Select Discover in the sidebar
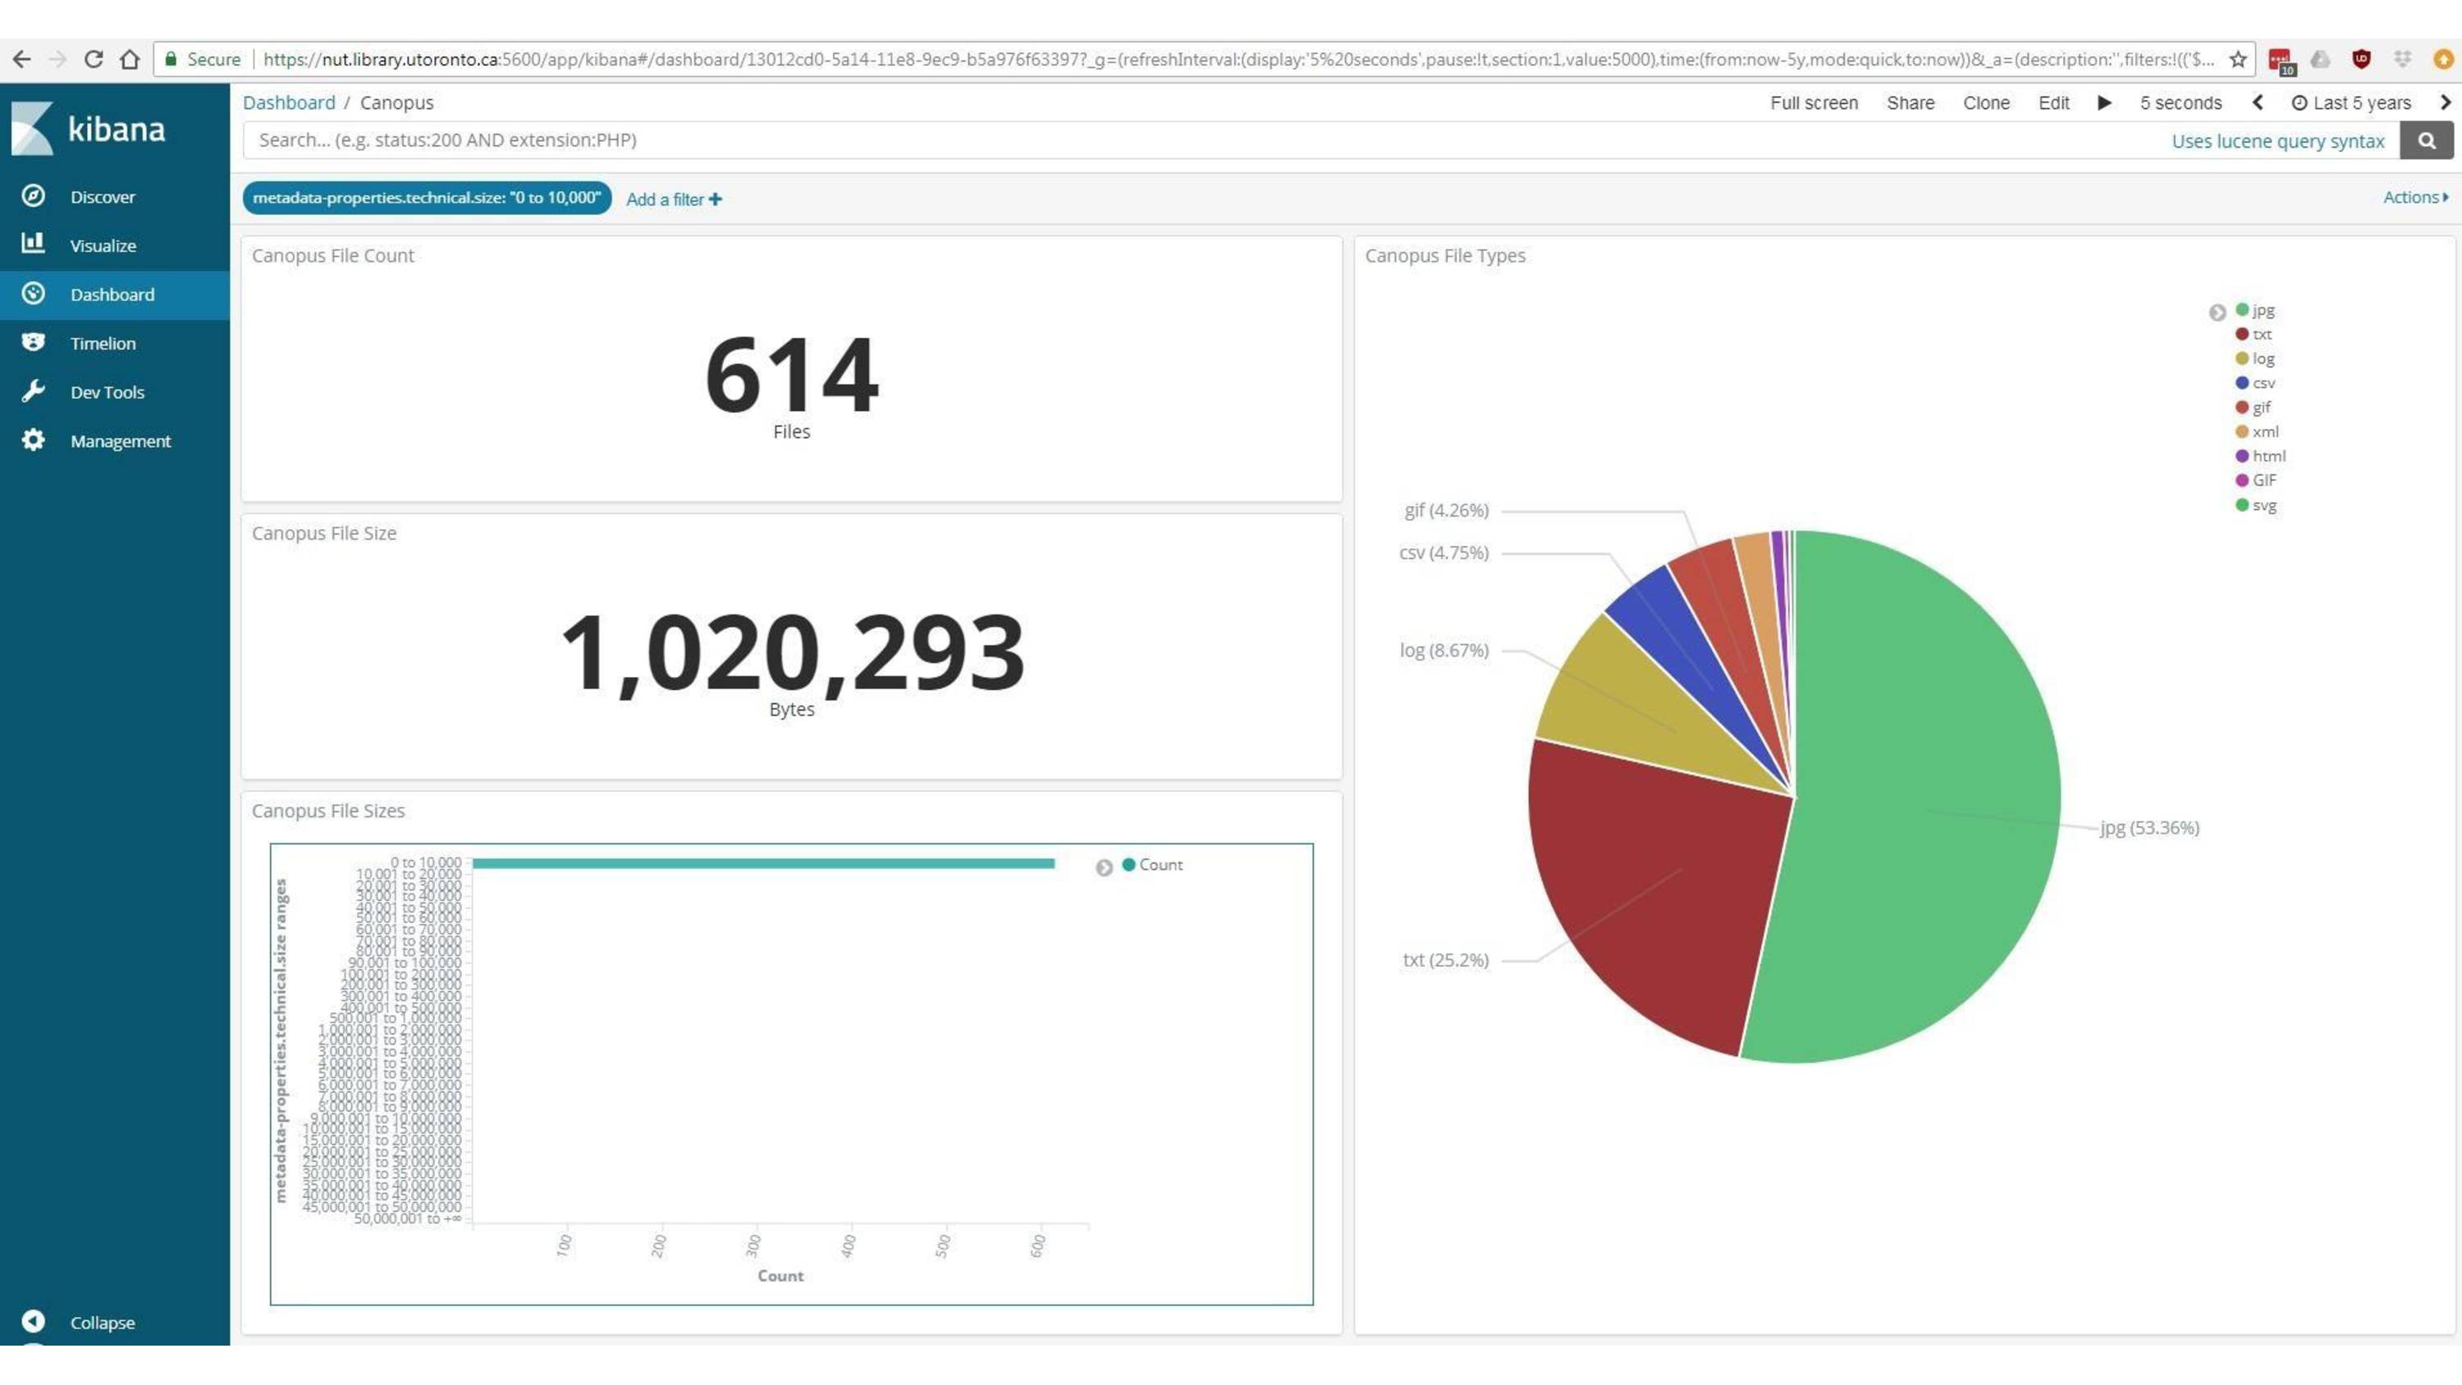Image resolution: width=2462 pixels, height=1385 pixels. pyautogui.click(x=103, y=197)
